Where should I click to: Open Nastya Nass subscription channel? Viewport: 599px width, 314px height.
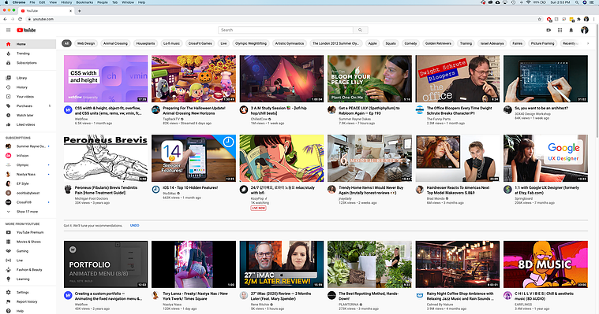coord(28,174)
